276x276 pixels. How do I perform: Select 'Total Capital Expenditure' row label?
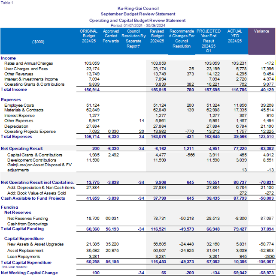pyautogui.click(x=26, y=263)
